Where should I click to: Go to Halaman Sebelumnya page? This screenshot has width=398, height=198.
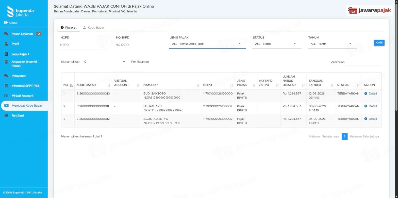pos(324,136)
